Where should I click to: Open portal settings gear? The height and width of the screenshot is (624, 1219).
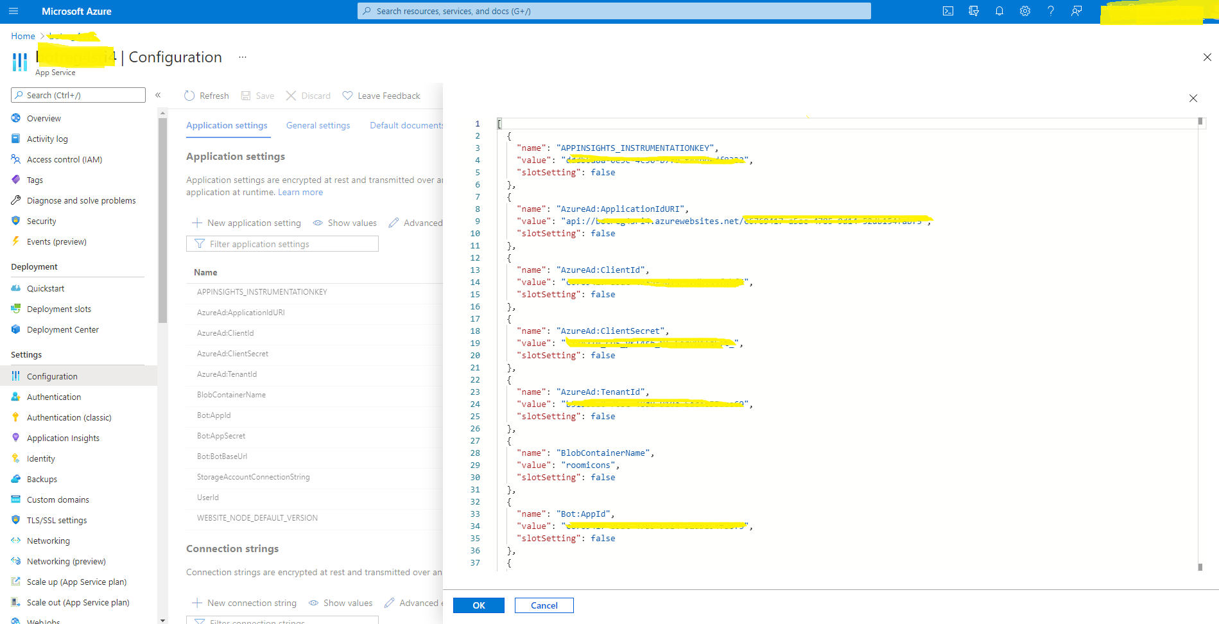(x=1025, y=11)
